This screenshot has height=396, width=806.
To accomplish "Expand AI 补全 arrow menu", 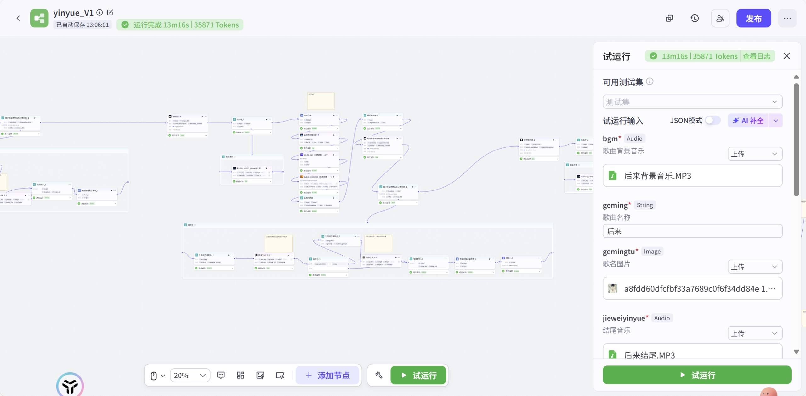I will pyautogui.click(x=776, y=121).
